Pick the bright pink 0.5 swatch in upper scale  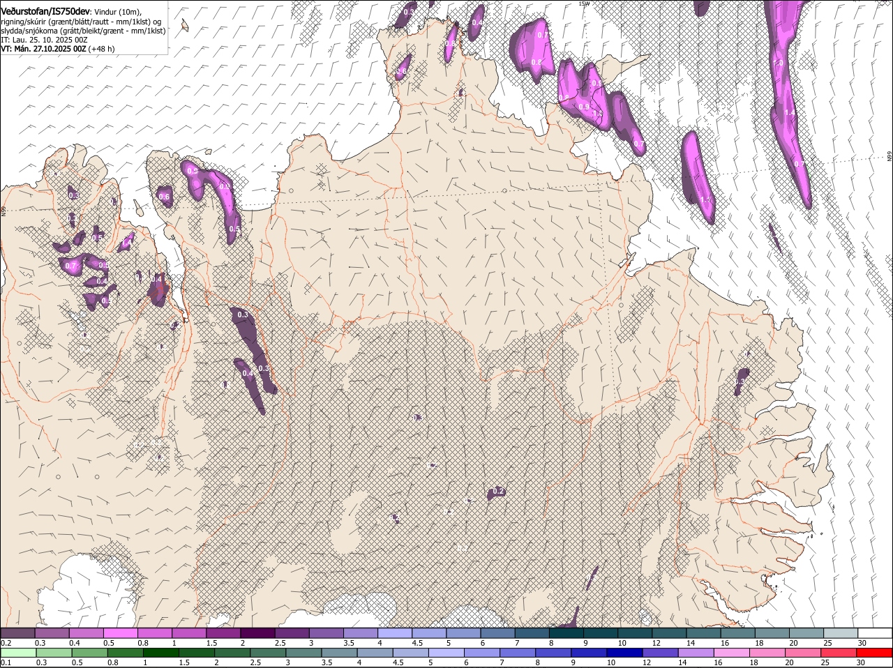click(120, 632)
